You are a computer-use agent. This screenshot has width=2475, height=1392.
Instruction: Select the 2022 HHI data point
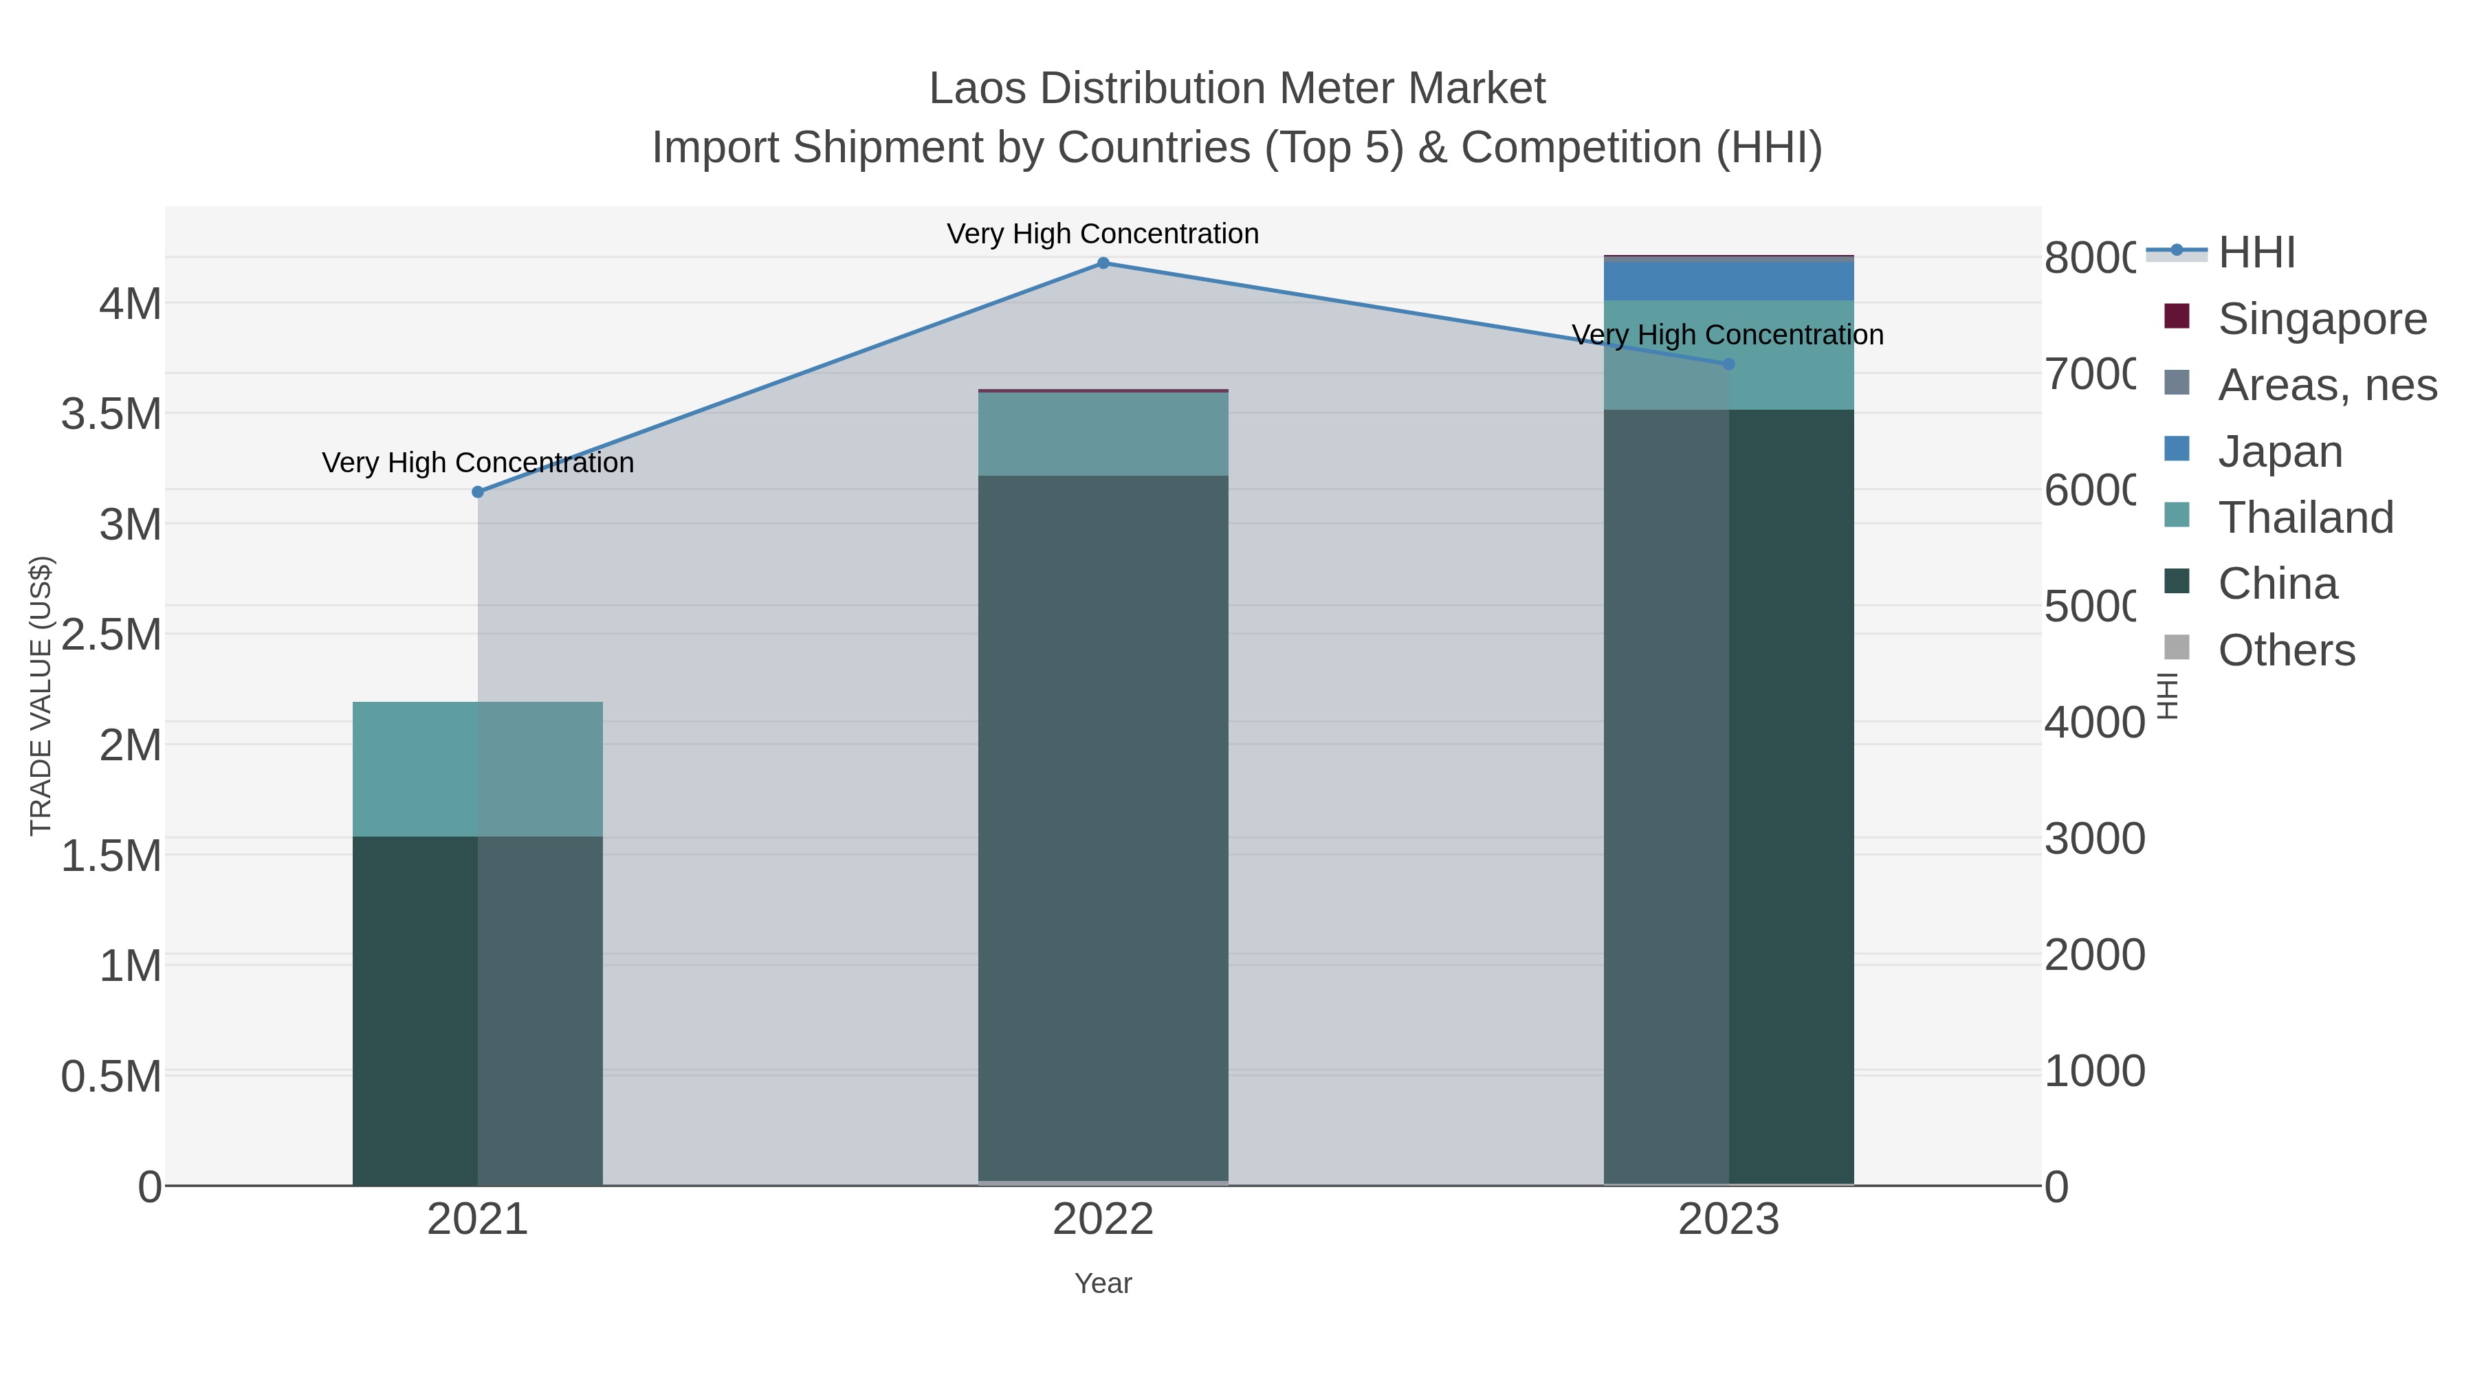click(1103, 263)
